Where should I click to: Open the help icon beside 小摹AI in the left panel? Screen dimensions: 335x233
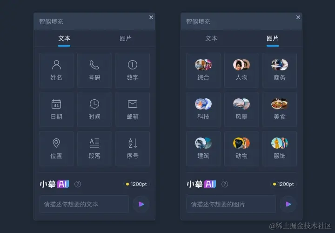(x=78, y=184)
